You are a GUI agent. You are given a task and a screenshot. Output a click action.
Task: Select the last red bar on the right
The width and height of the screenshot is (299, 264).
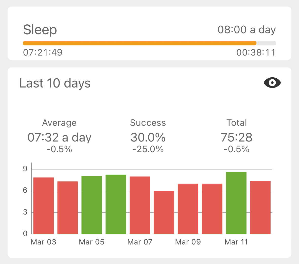point(260,207)
